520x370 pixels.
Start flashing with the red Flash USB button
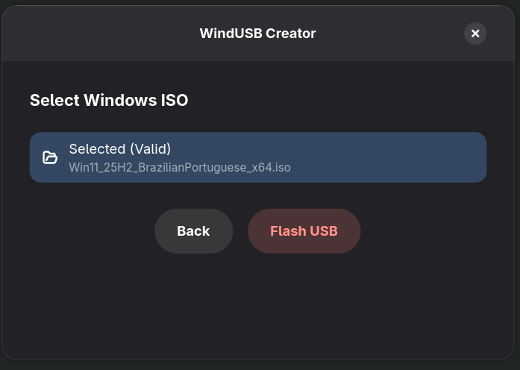304,231
